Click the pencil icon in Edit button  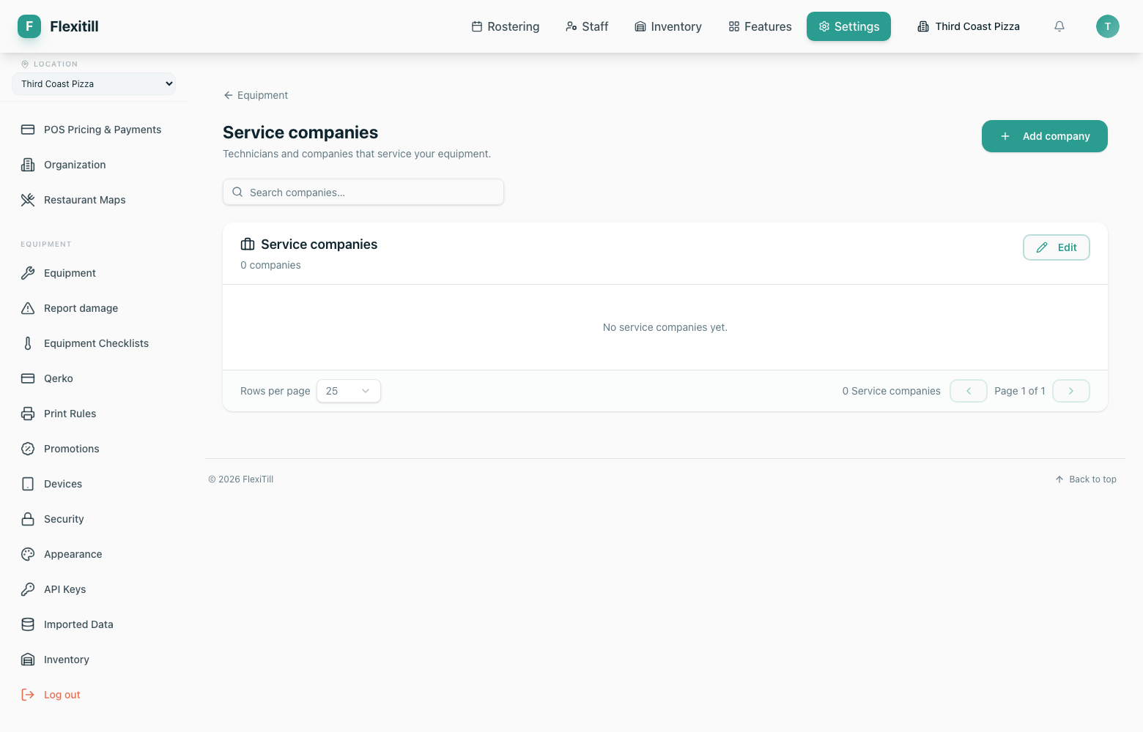tap(1042, 247)
